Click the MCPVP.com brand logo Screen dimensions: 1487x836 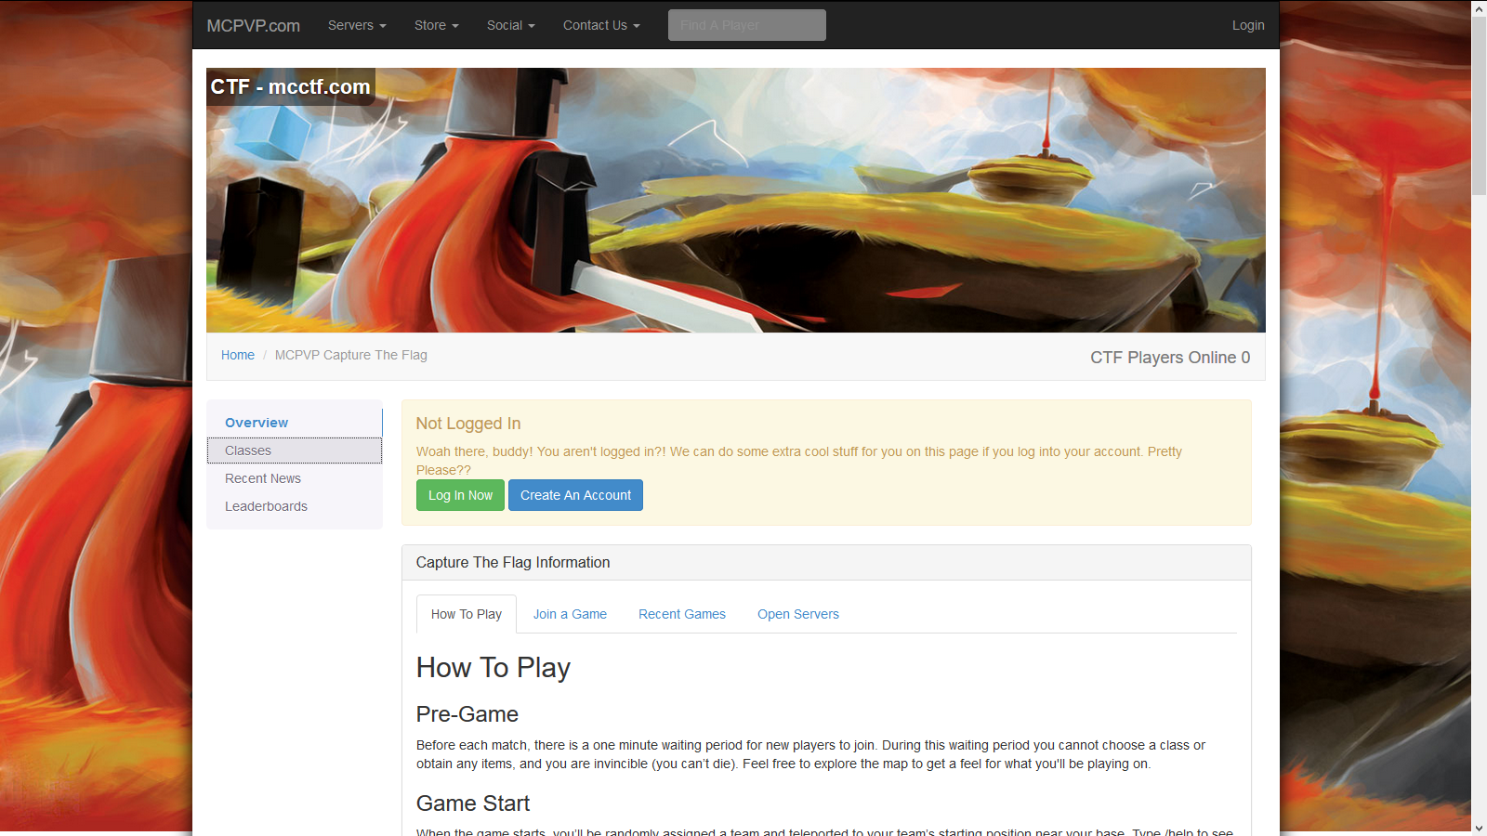point(253,25)
